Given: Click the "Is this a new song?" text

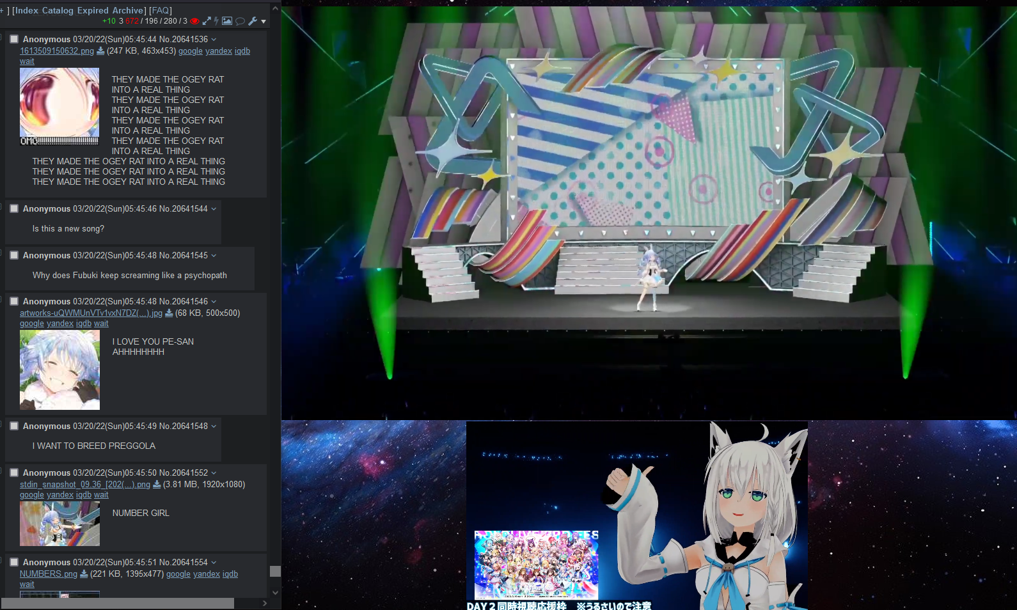Looking at the screenshot, I should coord(68,229).
